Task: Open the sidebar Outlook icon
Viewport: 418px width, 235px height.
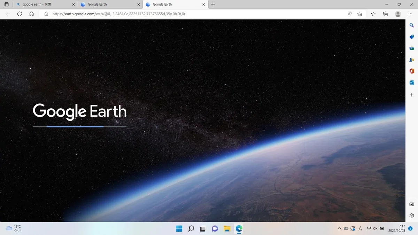Action: 412,83
